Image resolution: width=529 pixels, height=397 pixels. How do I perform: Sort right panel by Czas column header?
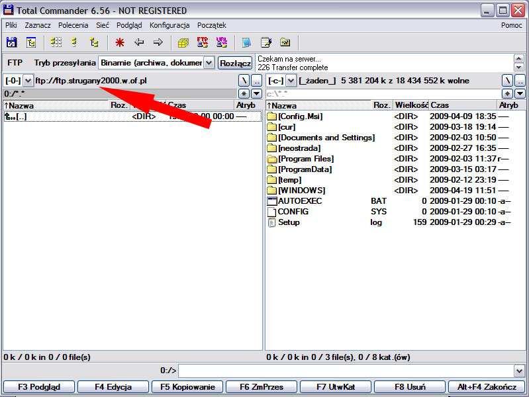(x=463, y=105)
